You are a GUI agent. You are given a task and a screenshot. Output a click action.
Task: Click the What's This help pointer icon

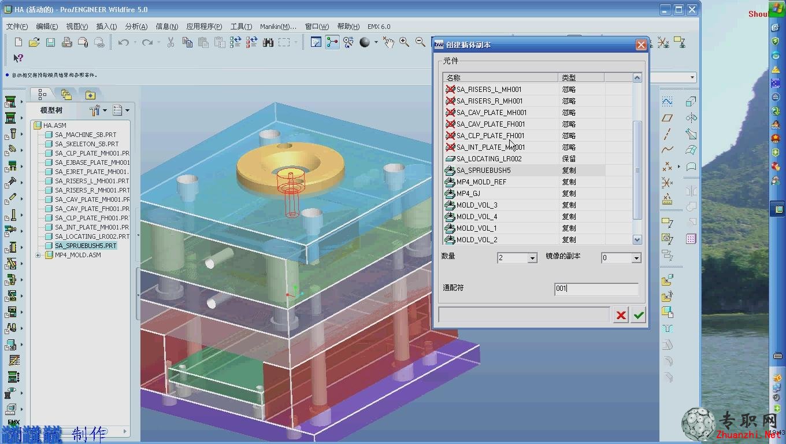pyautogui.click(x=18, y=58)
